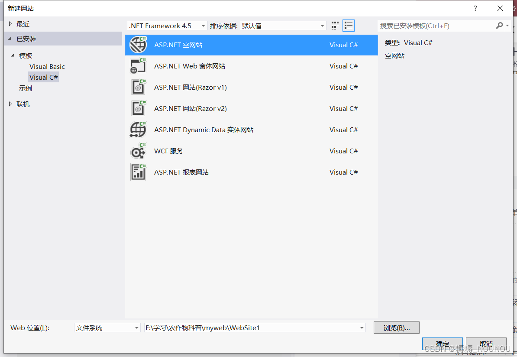Click the 联机 label
Image resolution: width=517 pixels, height=357 pixels.
(23, 104)
